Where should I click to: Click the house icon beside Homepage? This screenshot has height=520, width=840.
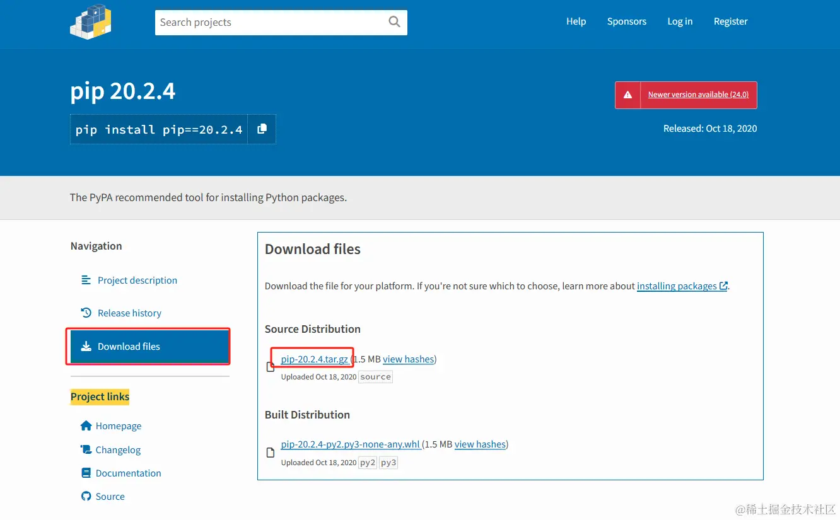click(86, 425)
